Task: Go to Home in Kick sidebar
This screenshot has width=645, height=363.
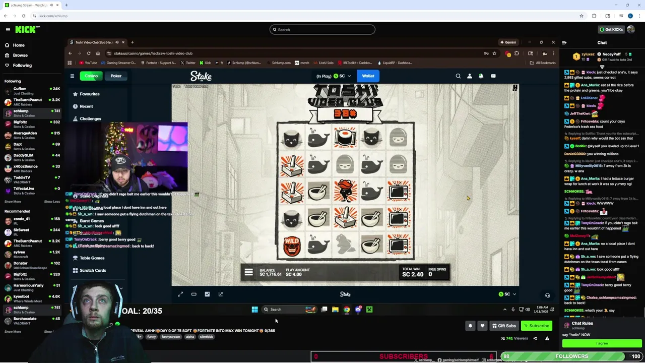Action: pyautogui.click(x=19, y=45)
